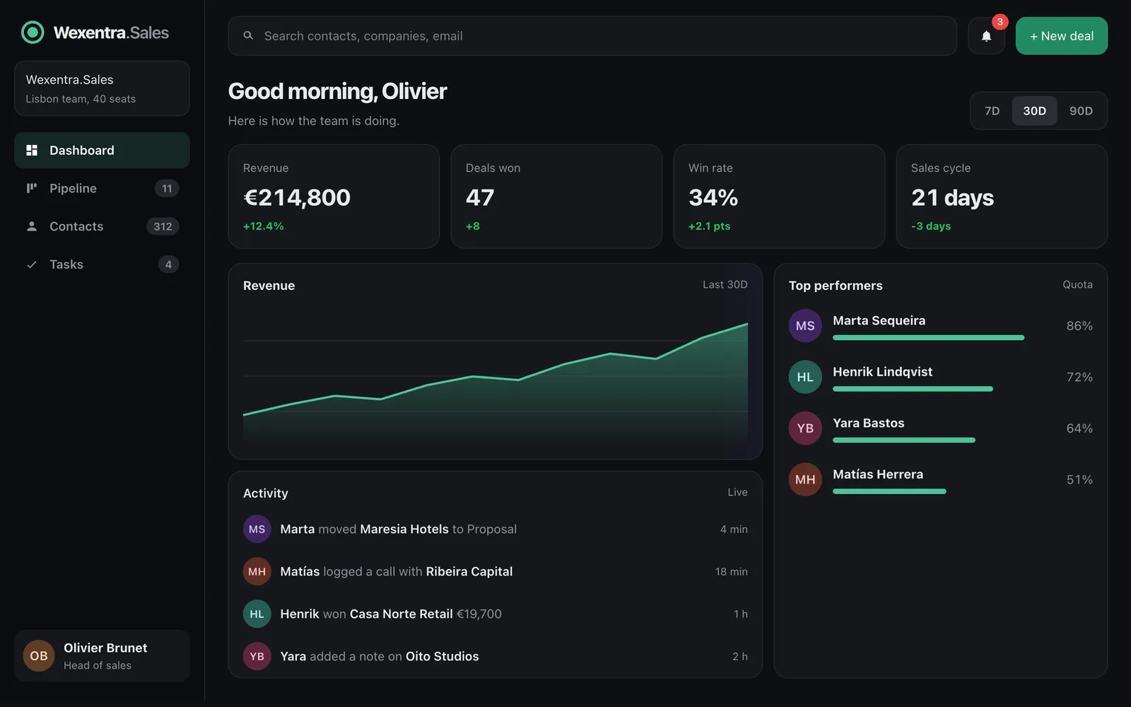Click the HL avatar in the Activity feed
The height and width of the screenshot is (707, 1131).
tap(257, 614)
